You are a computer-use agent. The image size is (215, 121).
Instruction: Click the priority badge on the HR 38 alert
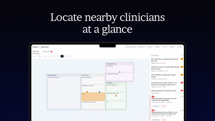(x=182, y=75)
